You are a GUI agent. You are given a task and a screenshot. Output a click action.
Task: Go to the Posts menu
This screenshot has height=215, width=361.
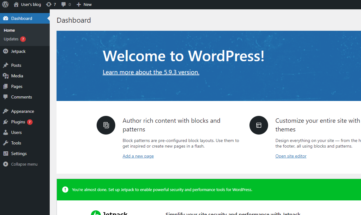click(25, 65)
